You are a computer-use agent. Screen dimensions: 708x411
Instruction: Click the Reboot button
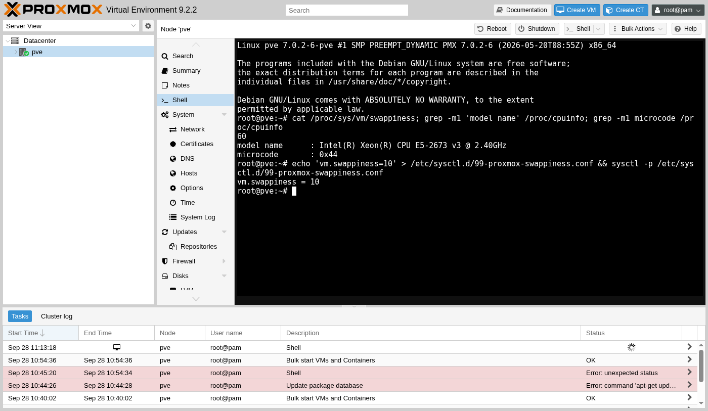[x=493, y=29]
